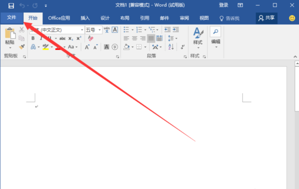Click the 登录 sign-in link

pos(223,5)
